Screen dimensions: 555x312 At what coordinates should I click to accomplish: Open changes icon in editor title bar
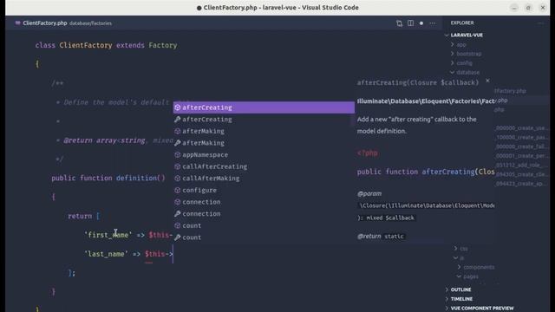click(399, 23)
